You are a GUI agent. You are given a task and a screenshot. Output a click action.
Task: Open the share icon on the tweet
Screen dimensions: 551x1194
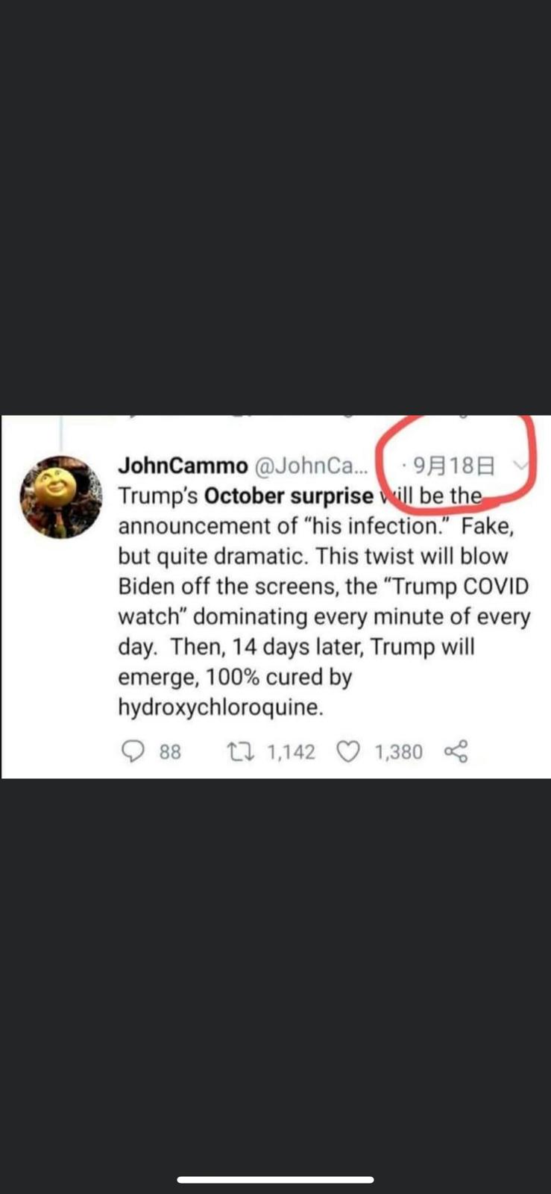(456, 751)
